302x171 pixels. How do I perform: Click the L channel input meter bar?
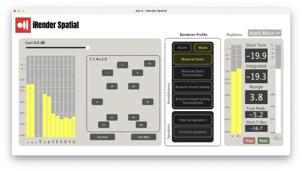click(x=28, y=97)
